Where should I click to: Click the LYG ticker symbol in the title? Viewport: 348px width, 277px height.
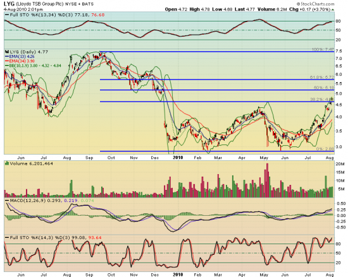(x=9, y=4)
